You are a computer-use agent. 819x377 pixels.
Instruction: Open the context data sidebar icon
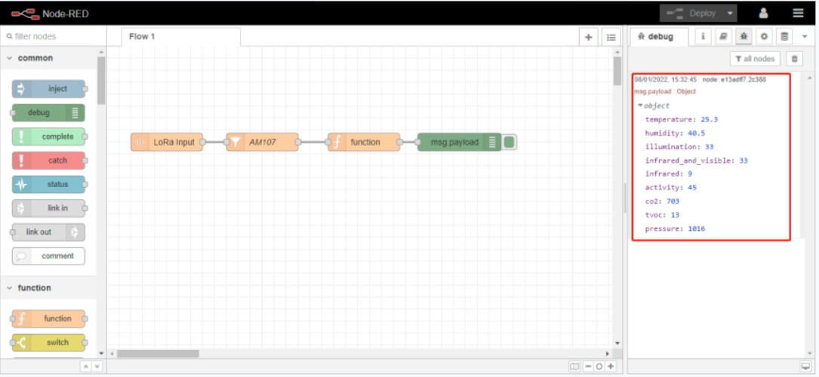pyautogui.click(x=784, y=36)
